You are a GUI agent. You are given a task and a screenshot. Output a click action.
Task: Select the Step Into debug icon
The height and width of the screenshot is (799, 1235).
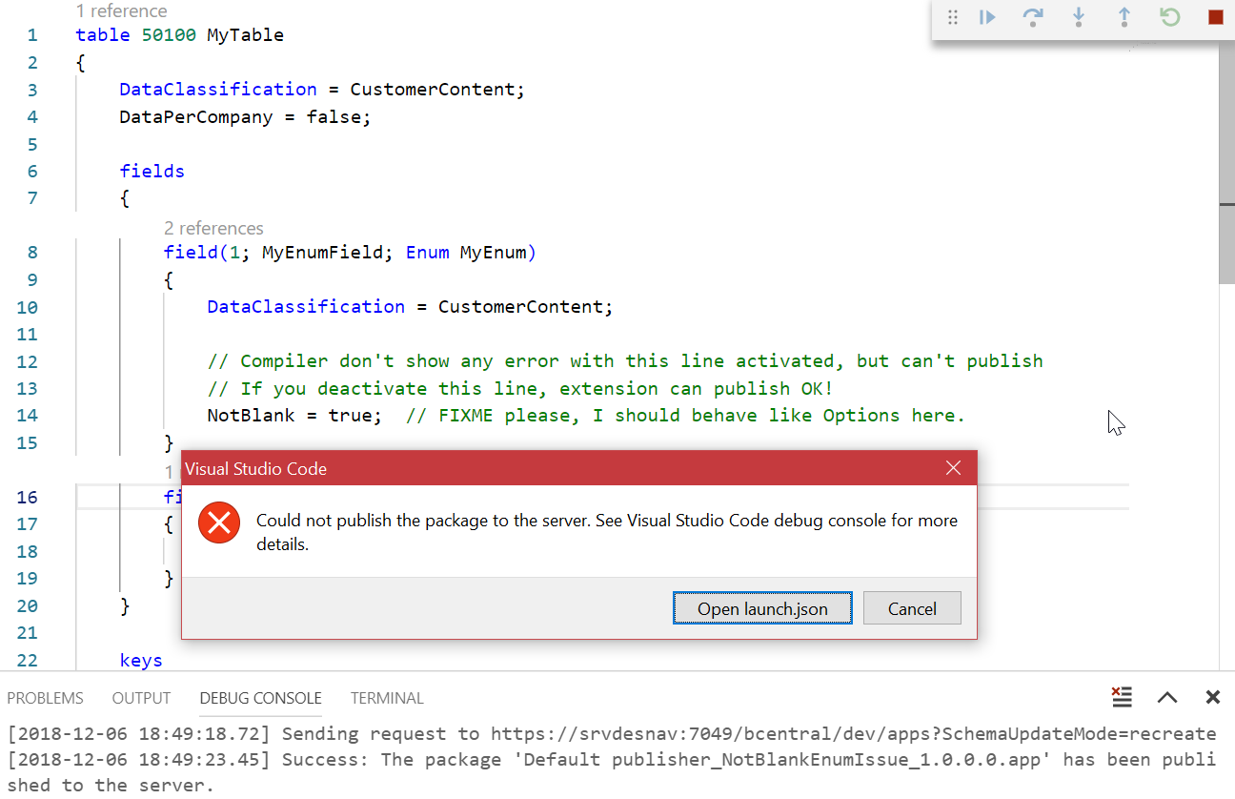pyautogui.click(x=1078, y=16)
